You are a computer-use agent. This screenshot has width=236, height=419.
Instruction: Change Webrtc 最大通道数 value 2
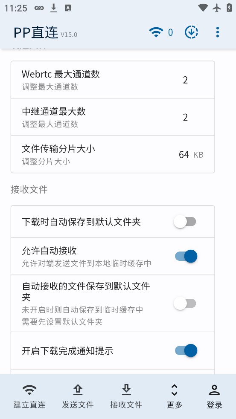(185, 80)
